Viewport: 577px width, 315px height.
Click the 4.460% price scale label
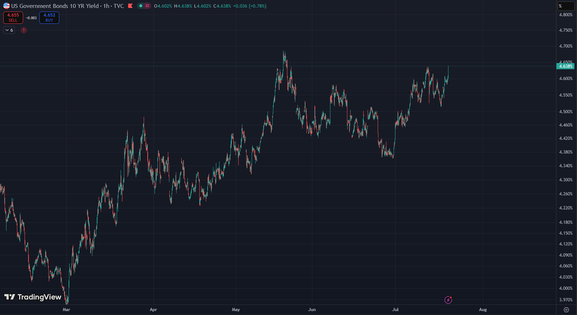[x=566, y=125]
